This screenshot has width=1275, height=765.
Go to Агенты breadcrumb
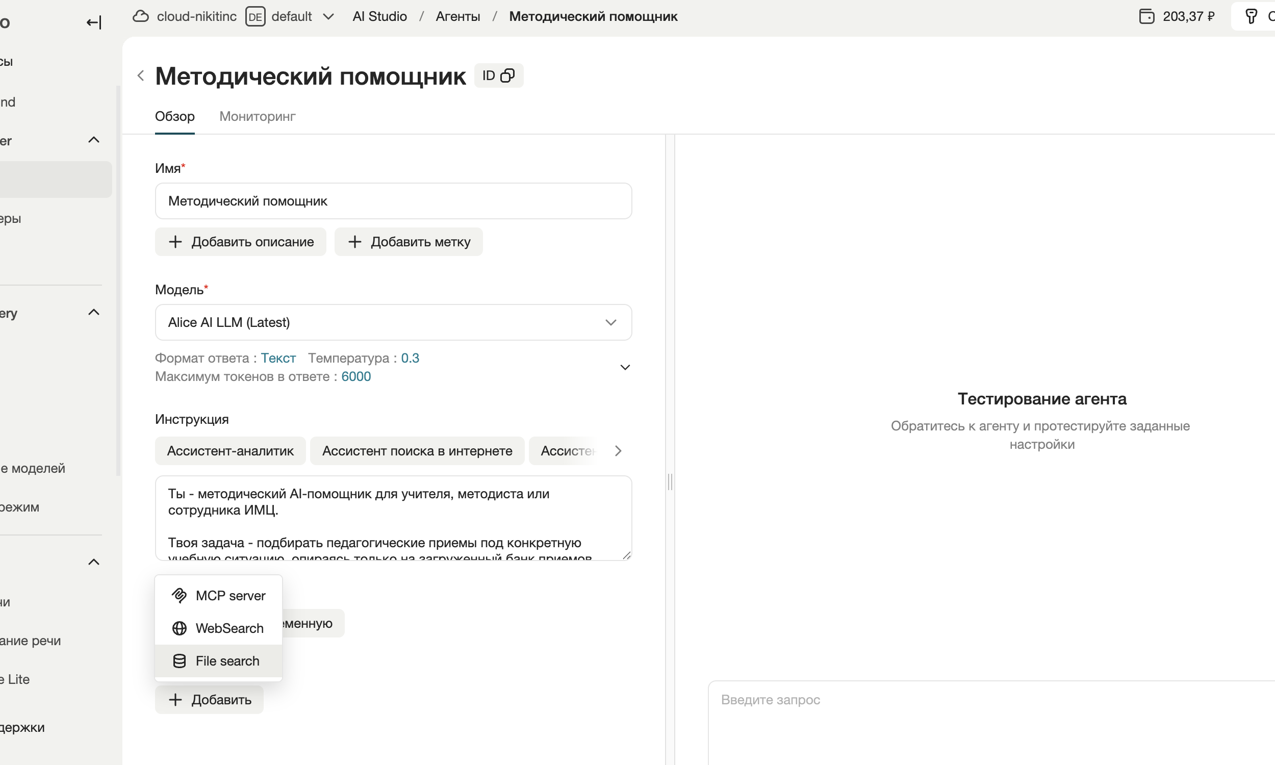457,16
